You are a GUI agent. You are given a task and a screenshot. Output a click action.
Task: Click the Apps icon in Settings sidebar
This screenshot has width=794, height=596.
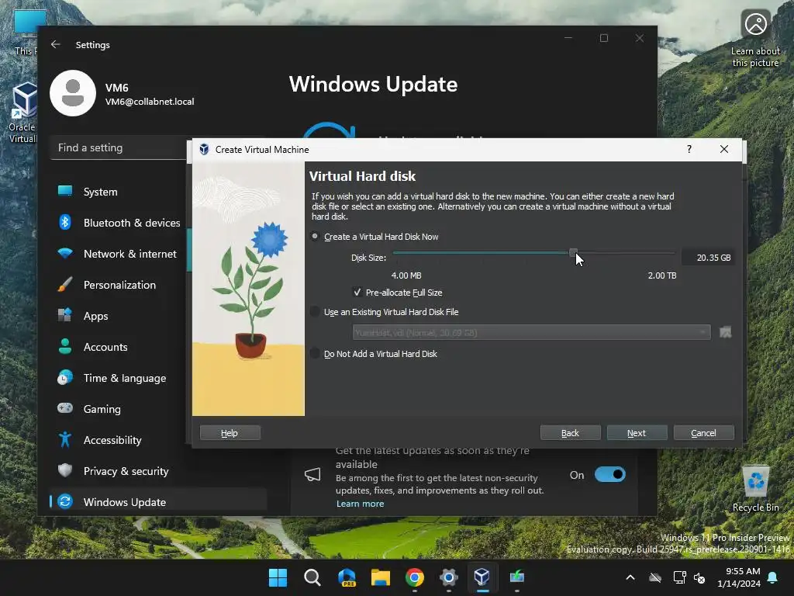pos(65,315)
